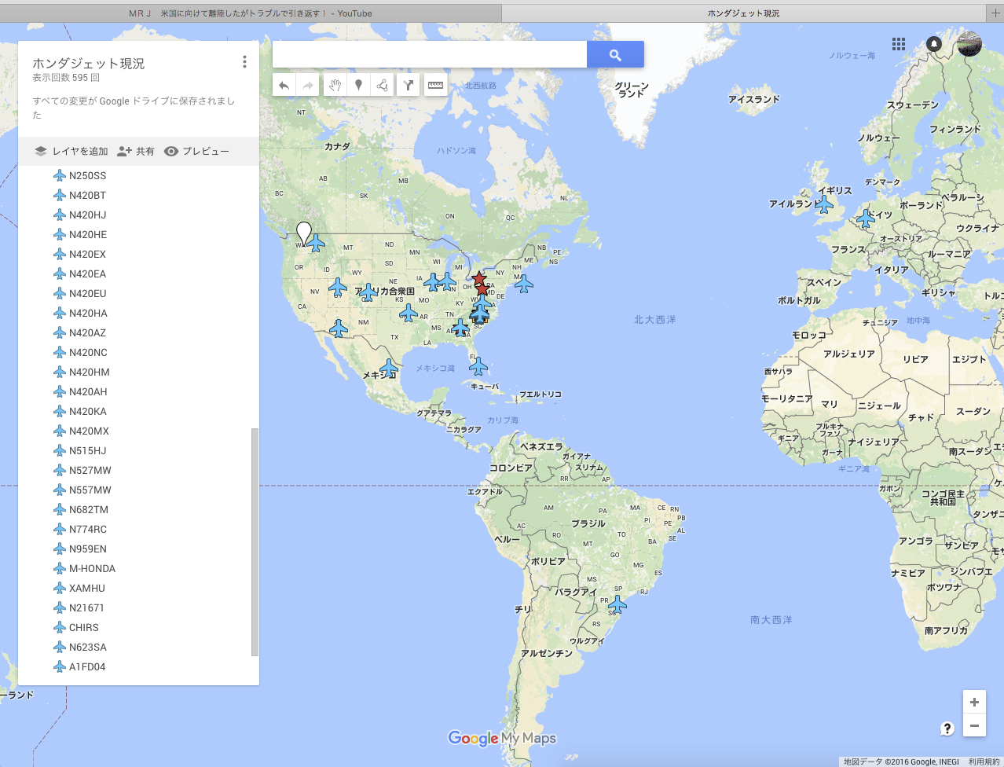The height and width of the screenshot is (767, 1004).
Task: Select the hand pan tool
Action: pos(335,85)
